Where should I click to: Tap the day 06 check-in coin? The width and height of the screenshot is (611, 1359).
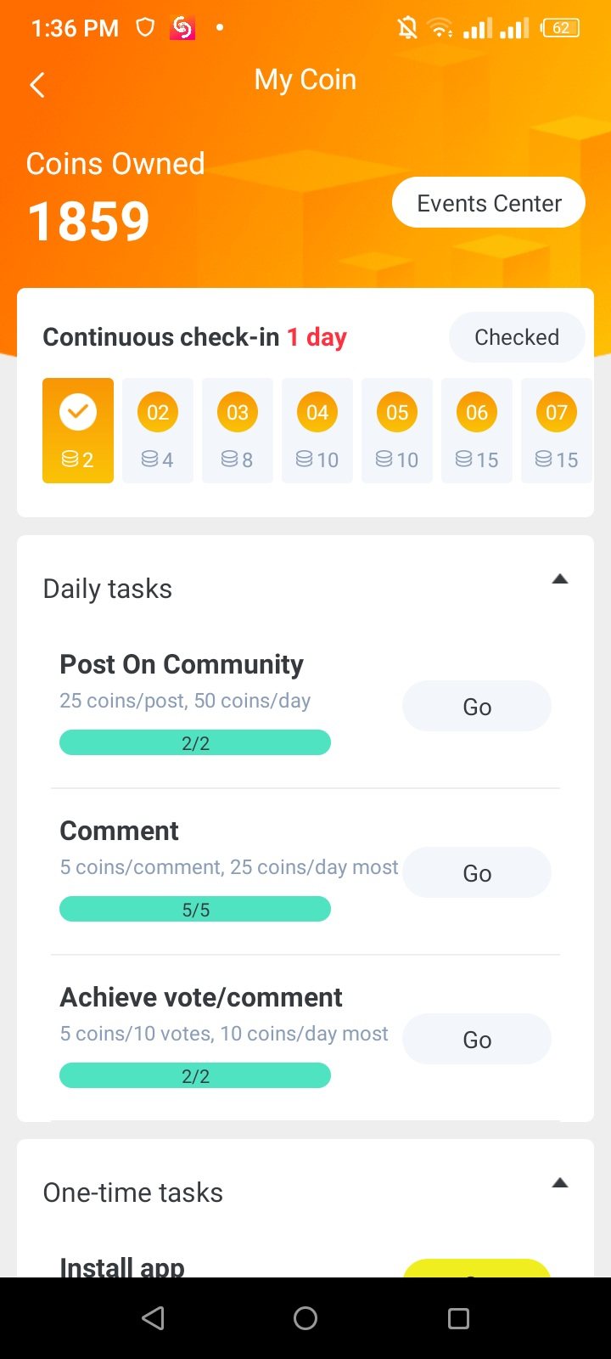coord(477,413)
